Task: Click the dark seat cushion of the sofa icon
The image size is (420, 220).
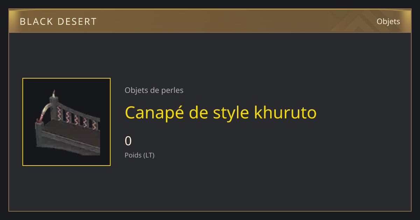Action: point(72,130)
